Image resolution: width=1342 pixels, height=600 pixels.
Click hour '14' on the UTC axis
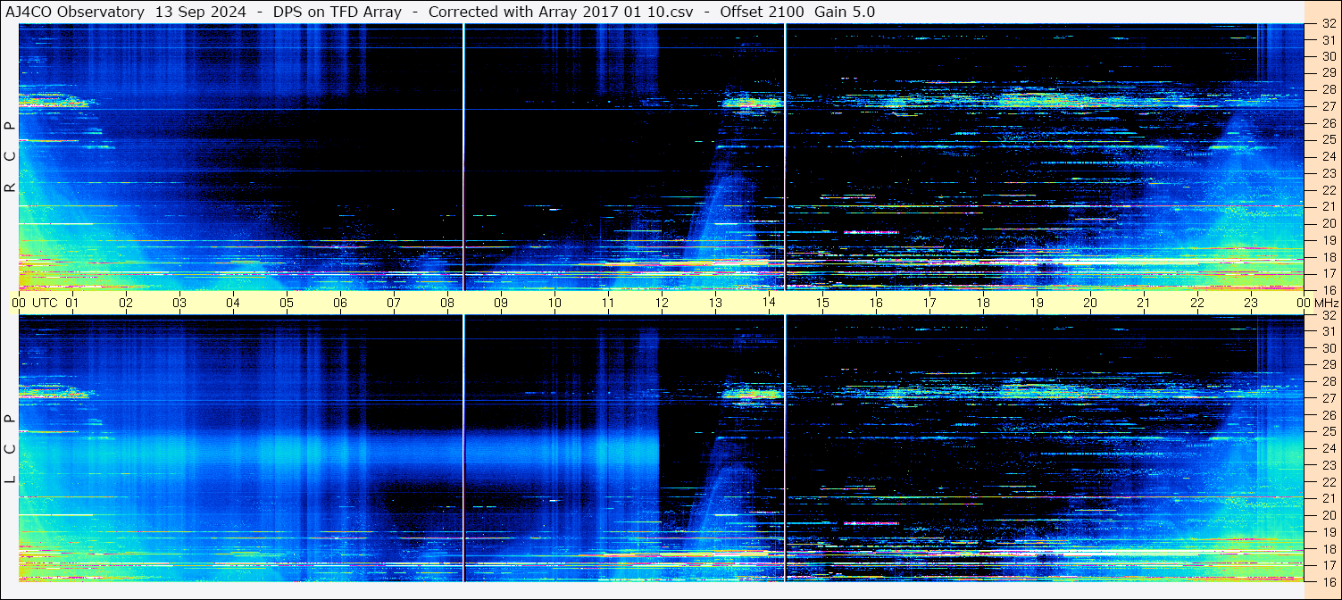coord(769,303)
